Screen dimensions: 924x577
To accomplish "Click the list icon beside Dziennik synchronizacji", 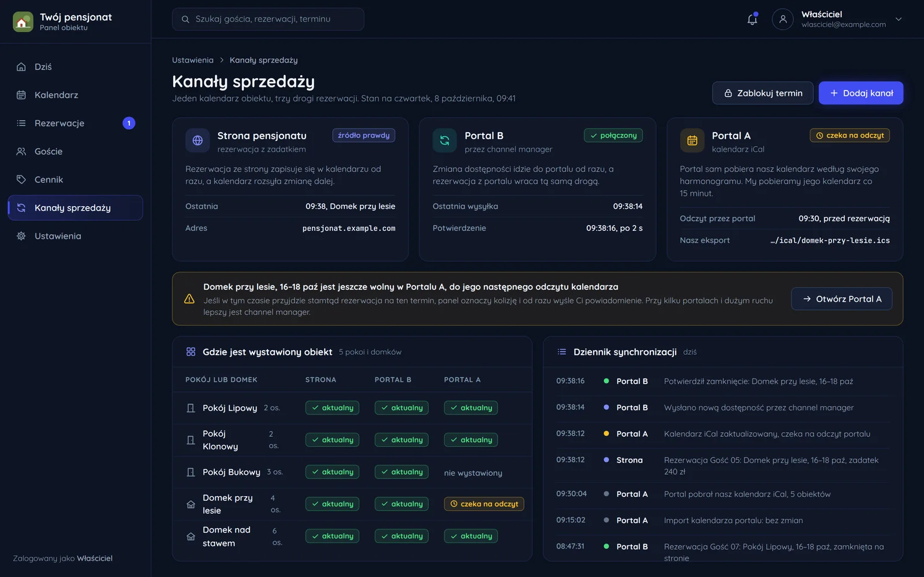I will coord(561,352).
